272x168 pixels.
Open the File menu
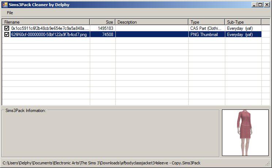(10, 13)
